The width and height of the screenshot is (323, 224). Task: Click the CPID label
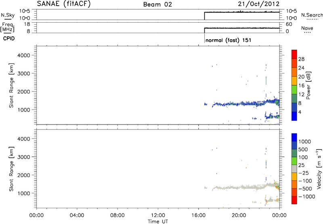[x=9, y=38]
